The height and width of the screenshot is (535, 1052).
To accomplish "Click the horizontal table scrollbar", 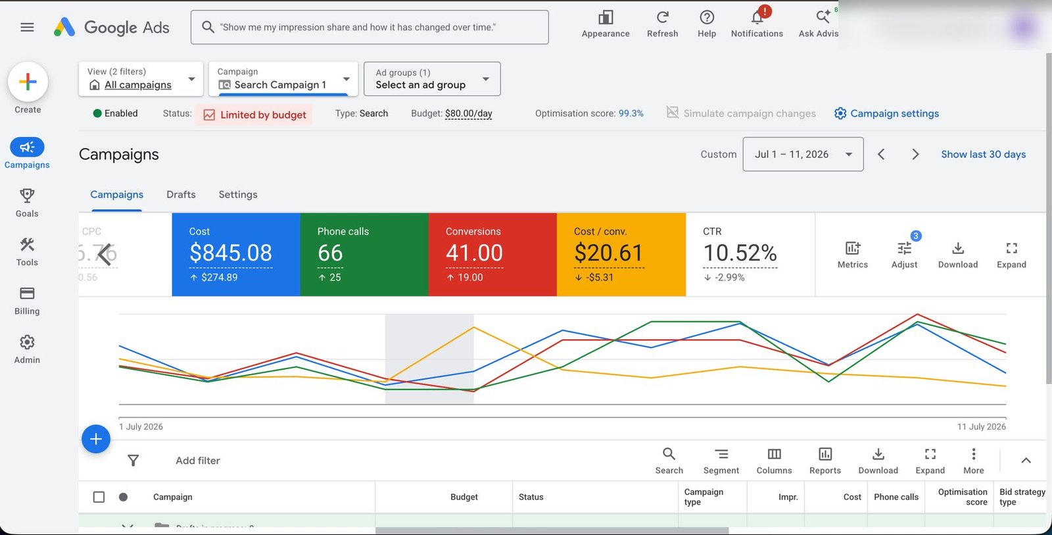I will (x=552, y=530).
